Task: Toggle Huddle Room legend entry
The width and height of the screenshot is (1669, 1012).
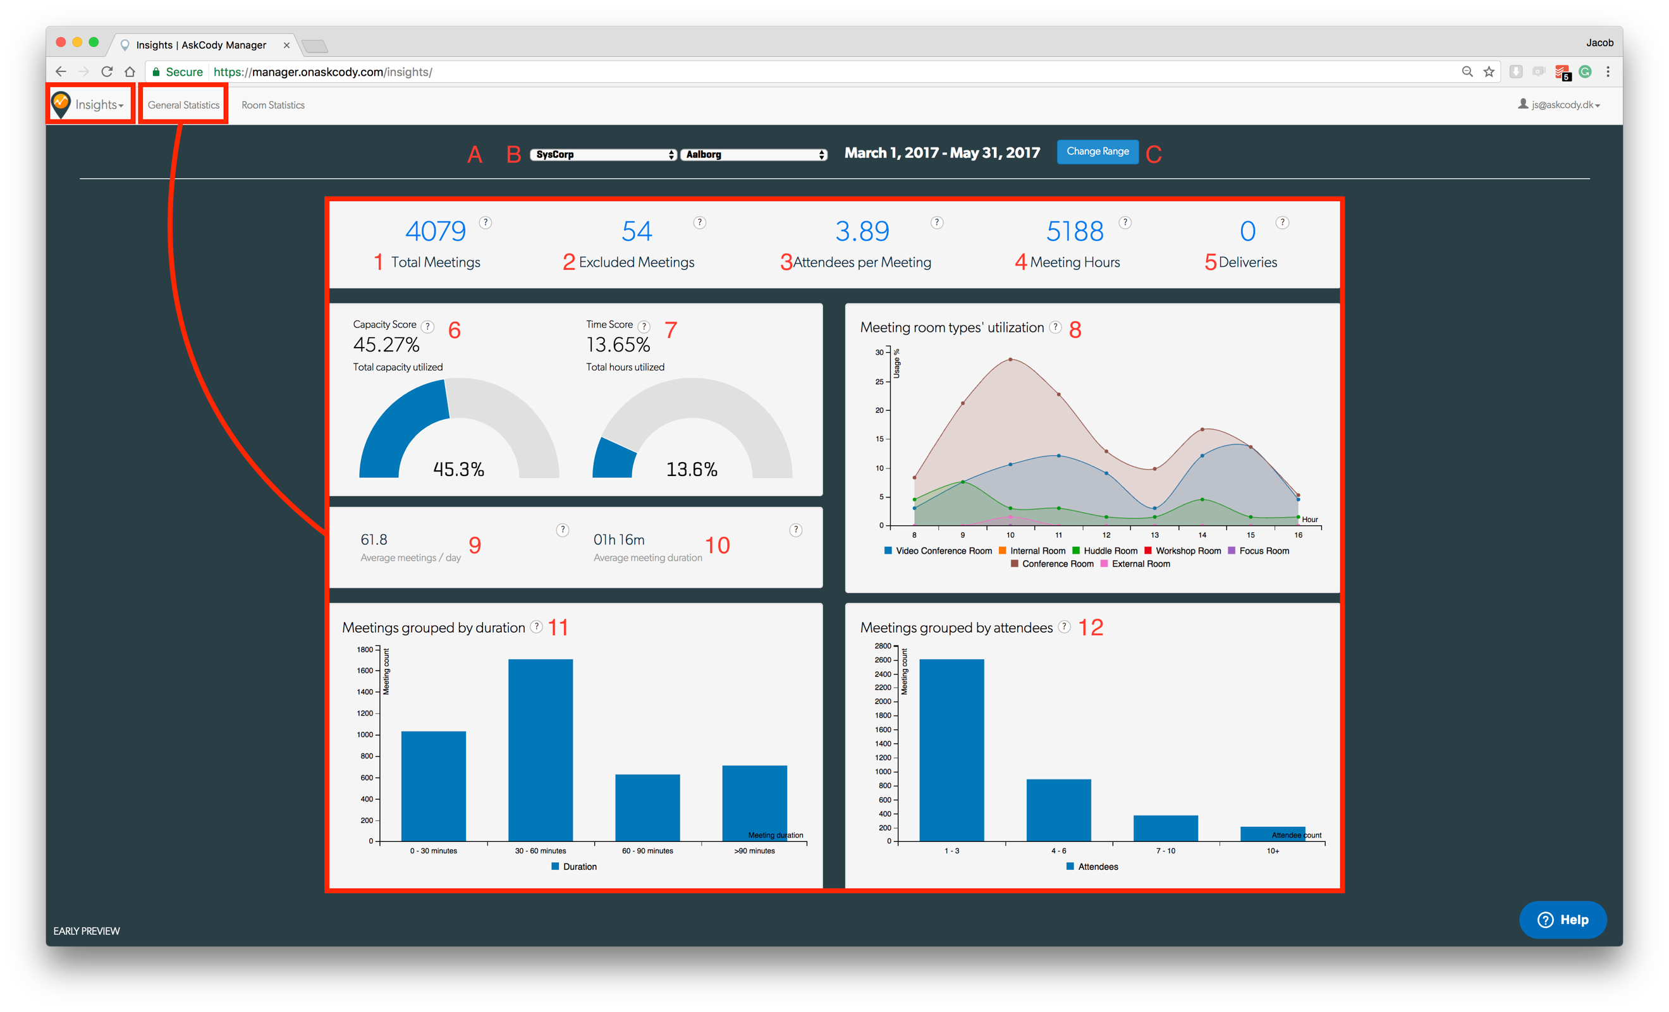Action: click(1110, 551)
